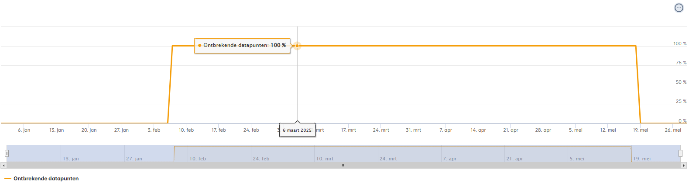Click the 50 % y-axis label
The width and height of the screenshot is (689, 186).
pos(681,82)
